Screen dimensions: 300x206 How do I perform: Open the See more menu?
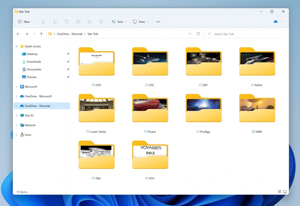(x=158, y=21)
